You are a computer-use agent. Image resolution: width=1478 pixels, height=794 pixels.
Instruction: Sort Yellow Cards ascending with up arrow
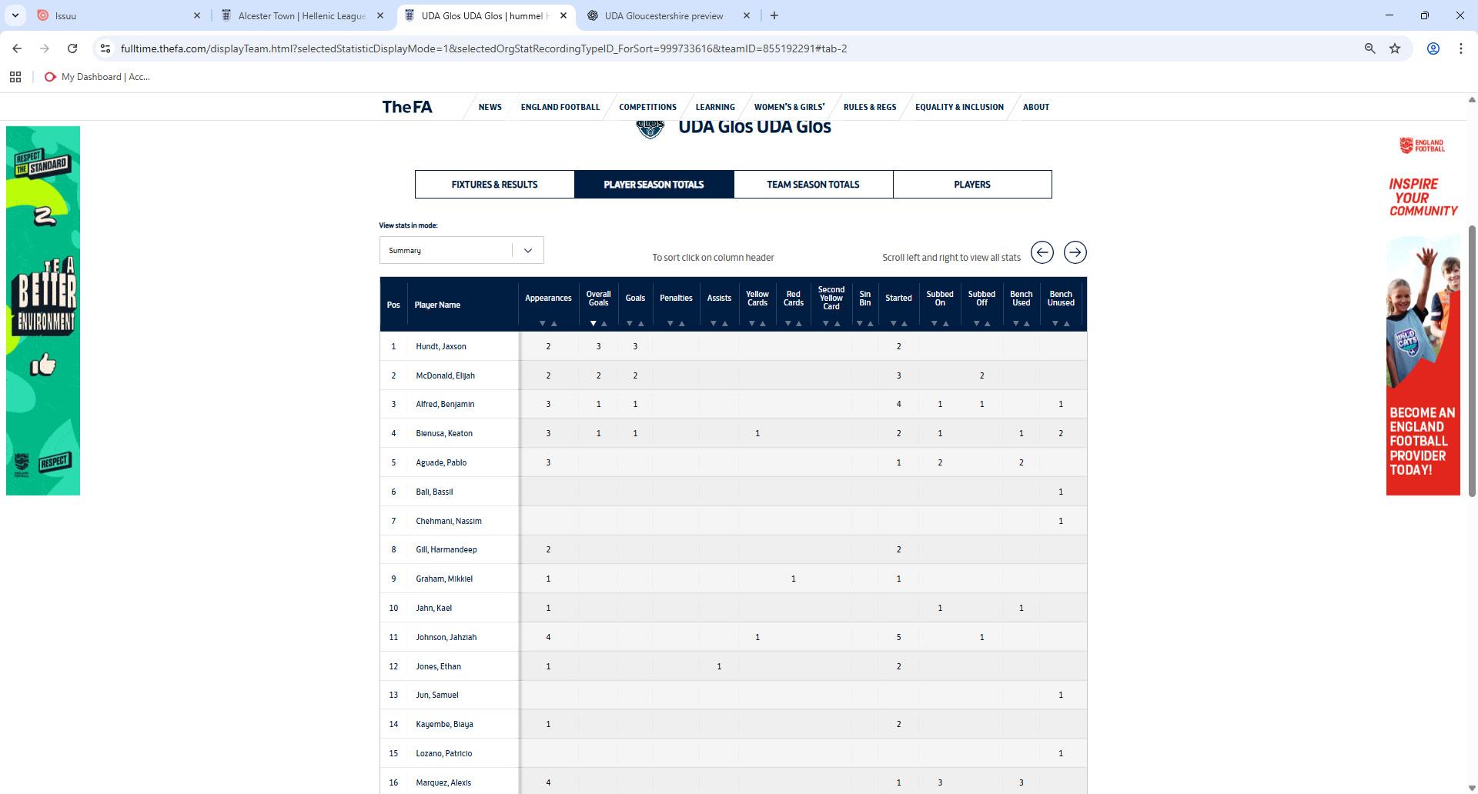pyautogui.click(x=763, y=324)
